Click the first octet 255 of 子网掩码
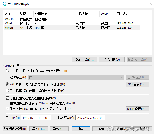The height and width of the screenshot is (134, 154). (80, 118)
